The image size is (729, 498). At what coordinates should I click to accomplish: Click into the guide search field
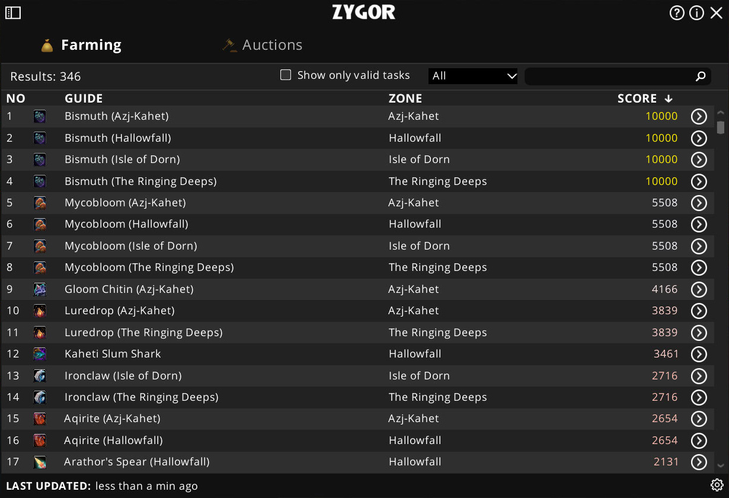pyautogui.click(x=608, y=76)
